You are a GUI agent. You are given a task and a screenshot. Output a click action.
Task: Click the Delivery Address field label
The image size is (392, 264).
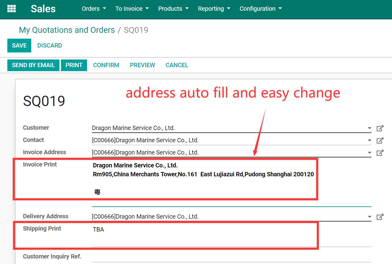click(x=46, y=216)
